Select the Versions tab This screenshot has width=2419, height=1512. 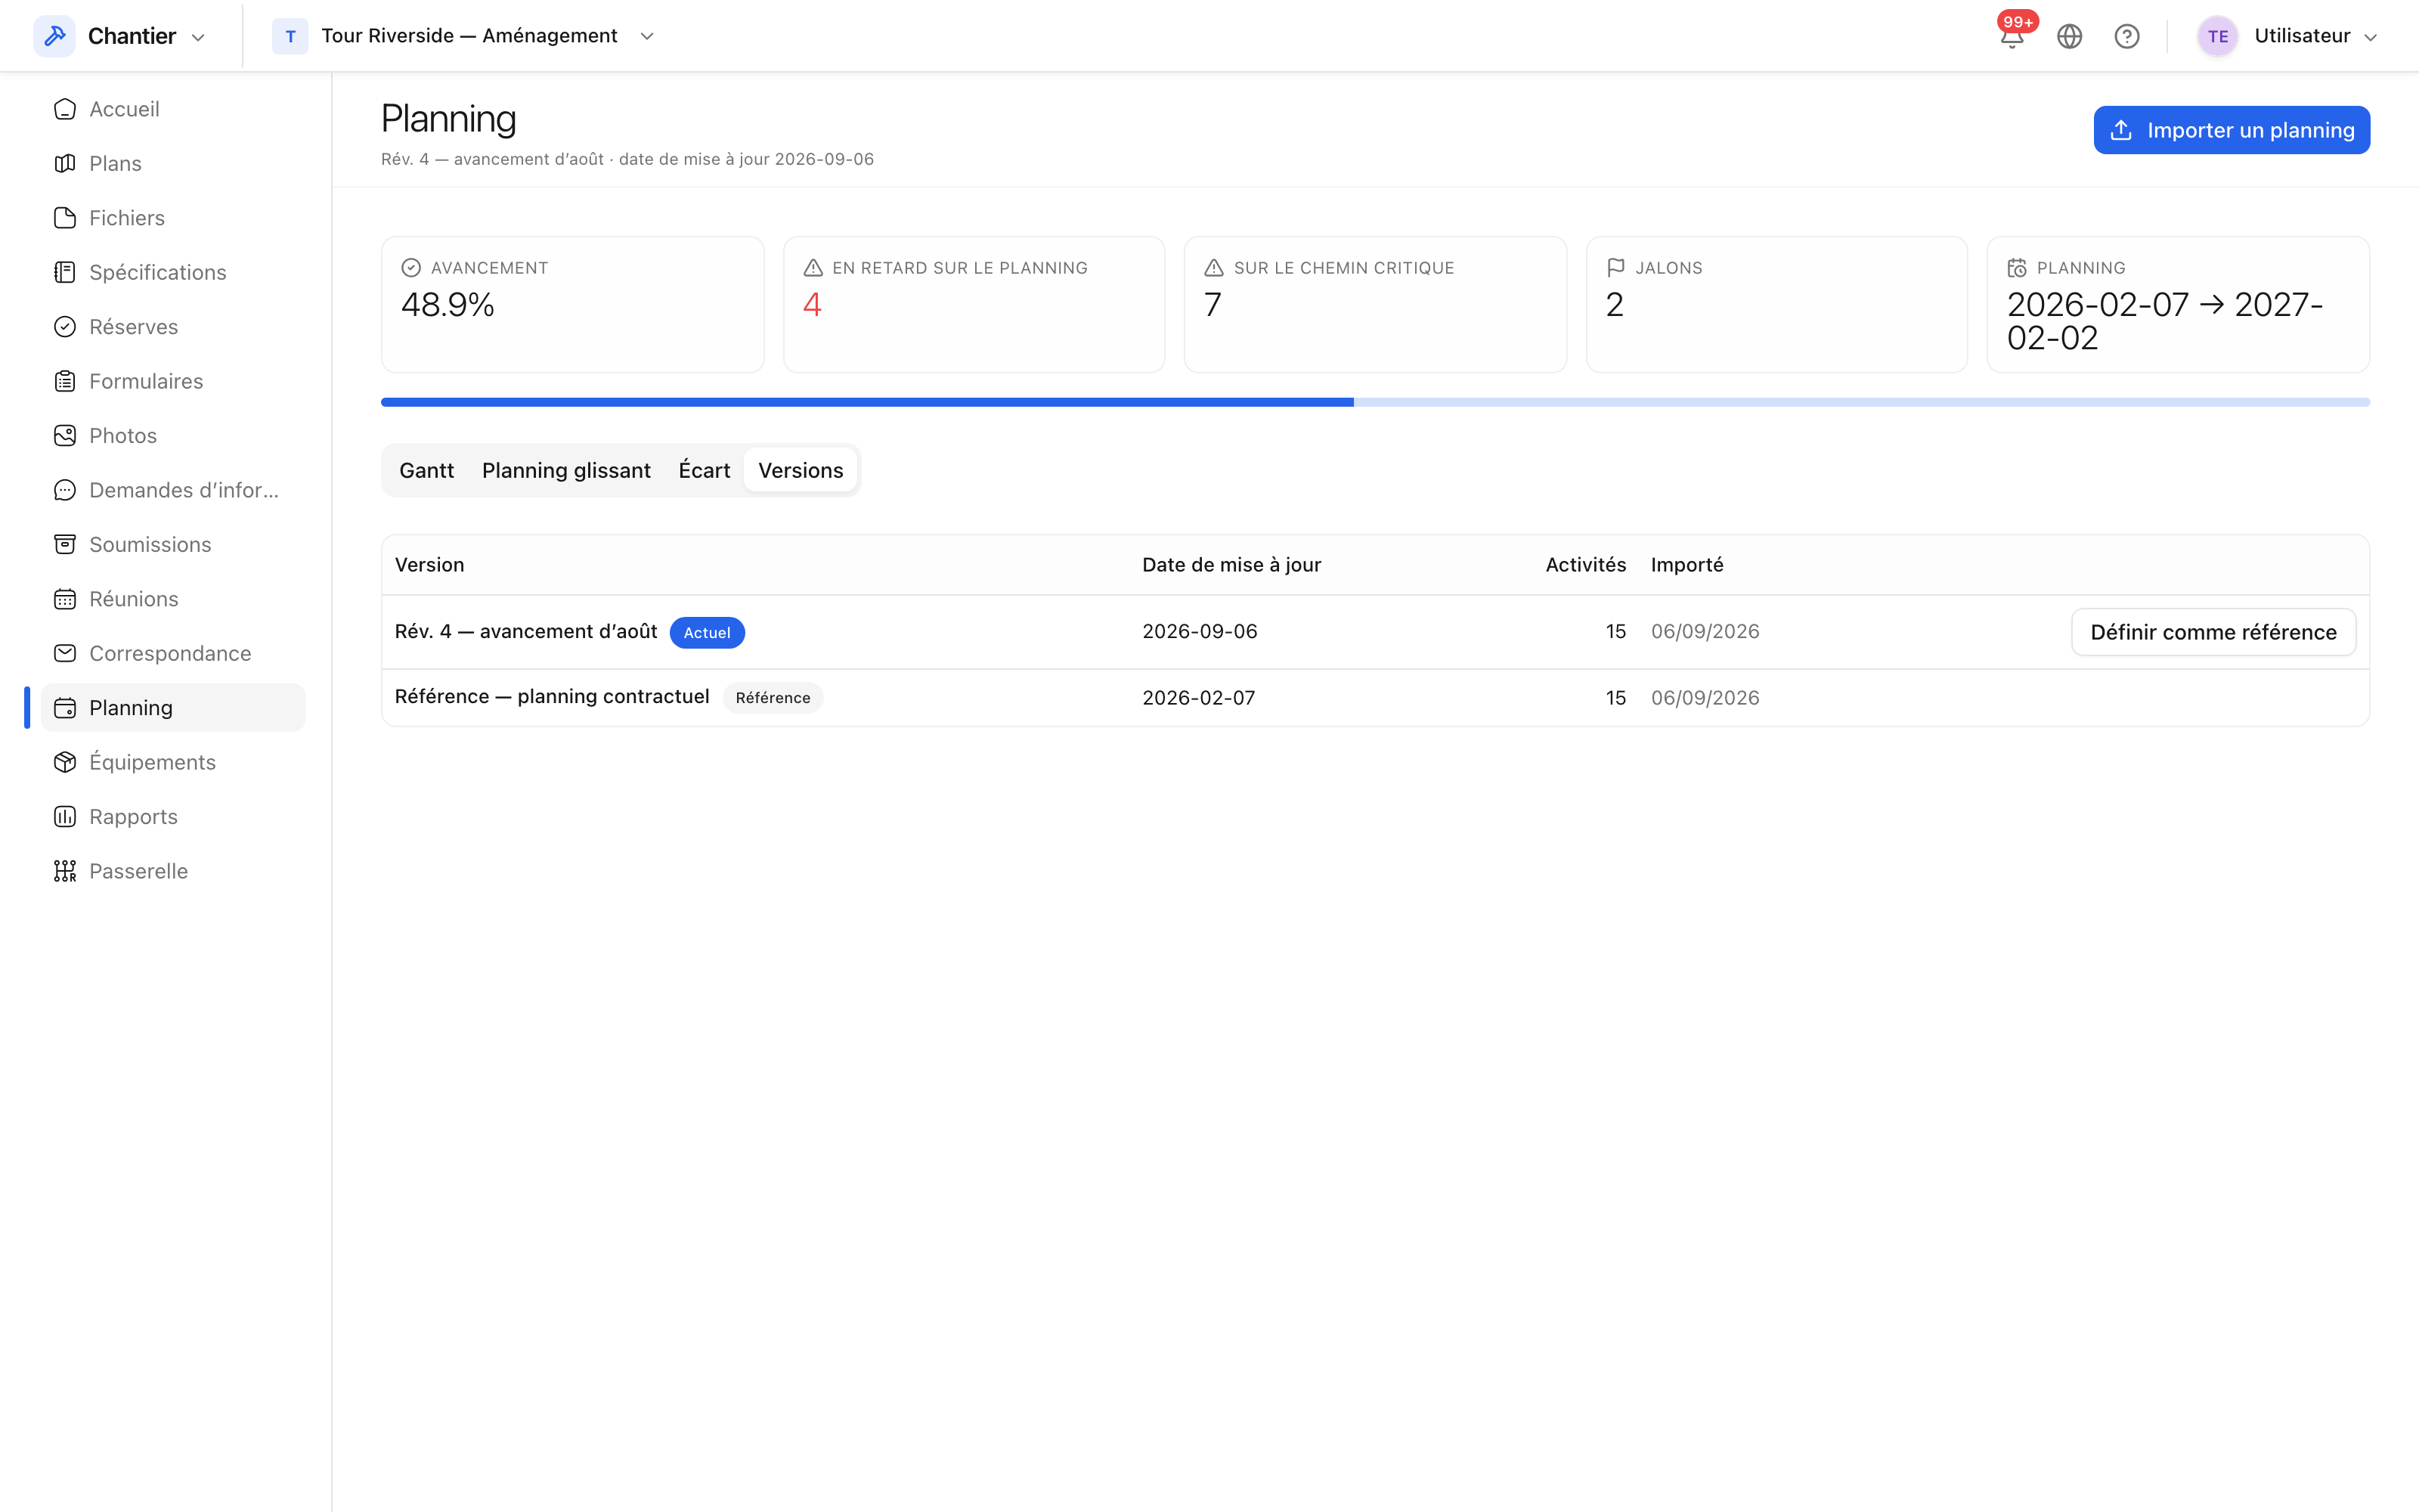pos(801,470)
